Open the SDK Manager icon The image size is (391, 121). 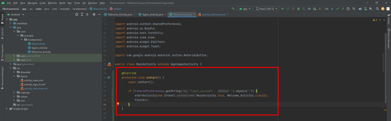click(371, 9)
